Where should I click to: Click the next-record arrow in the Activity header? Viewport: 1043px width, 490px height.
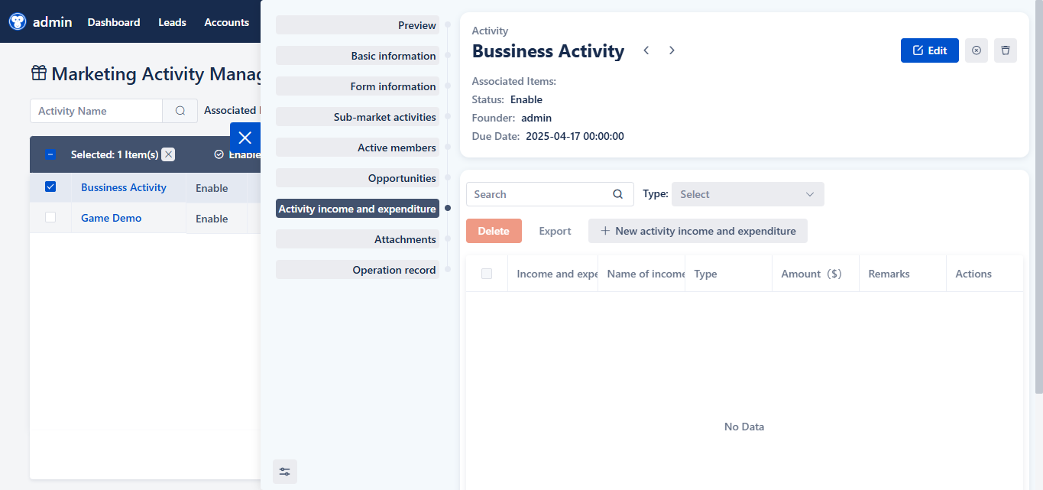tap(671, 50)
